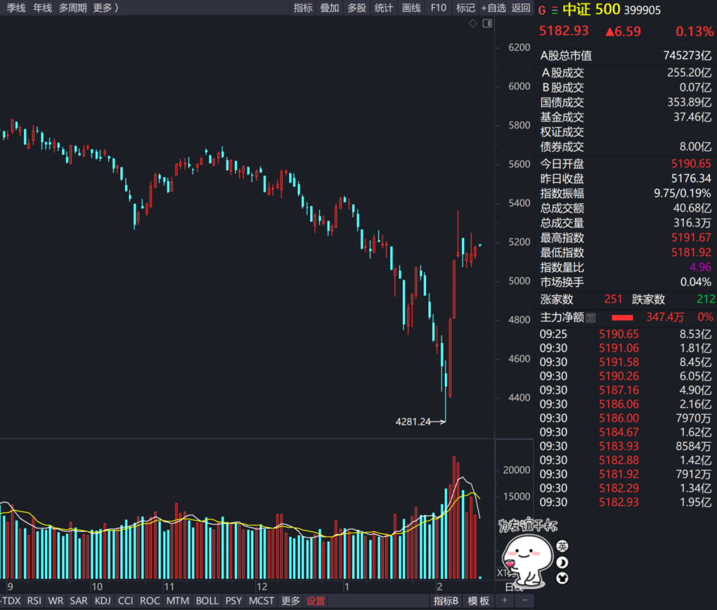Click the moon icon on input toolbar

click(x=562, y=562)
